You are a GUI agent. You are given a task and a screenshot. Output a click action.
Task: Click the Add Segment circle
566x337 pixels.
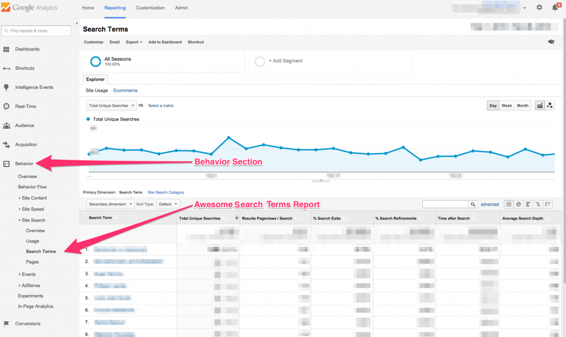tap(260, 61)
